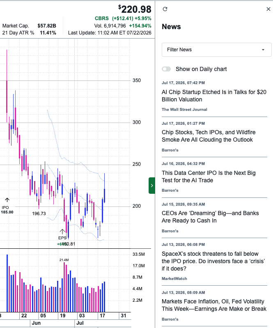
Task: Click the Jul month label on timeline
Action: 80,323
